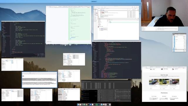Select the webcam video overlay

pyautogui.click(x=164, y=13)
